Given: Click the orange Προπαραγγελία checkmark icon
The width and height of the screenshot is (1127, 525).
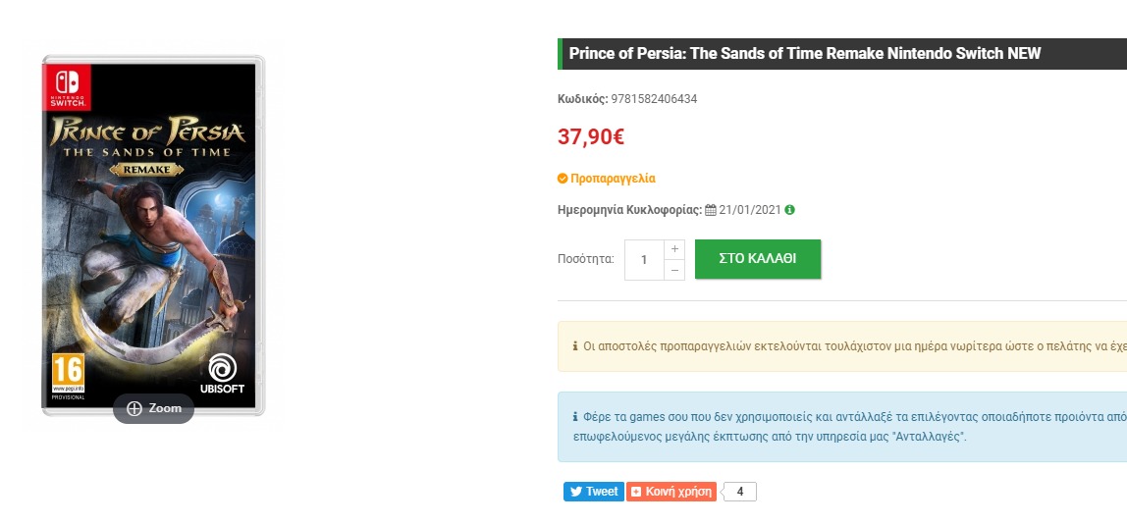Looking at the screenshot, I should point(563,179).
